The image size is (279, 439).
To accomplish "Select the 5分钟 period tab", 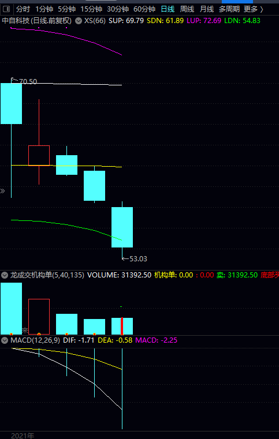I will (67, 9).
